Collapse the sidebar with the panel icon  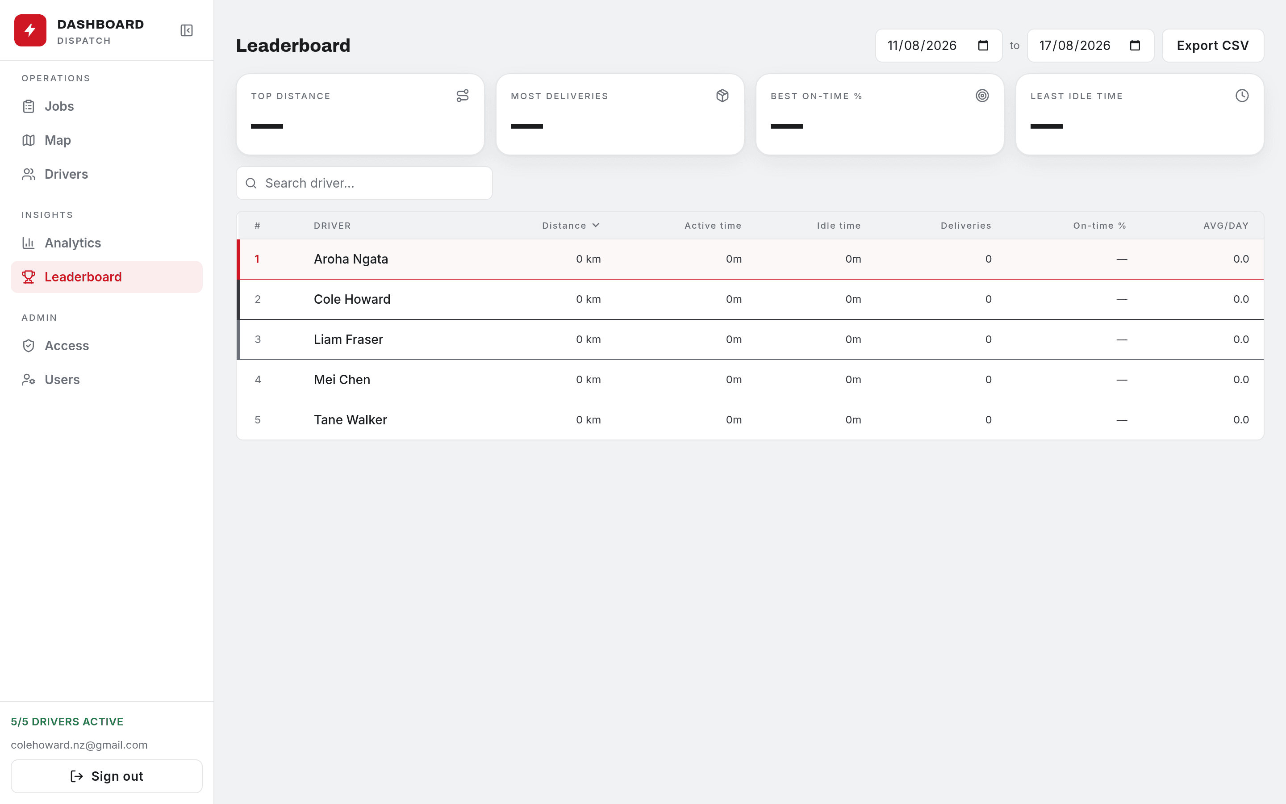187,30
